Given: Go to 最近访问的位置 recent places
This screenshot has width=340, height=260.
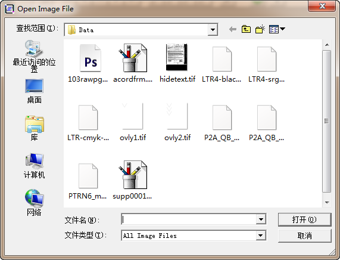Looking at the screenshot, I should click(x=34, y=57).
